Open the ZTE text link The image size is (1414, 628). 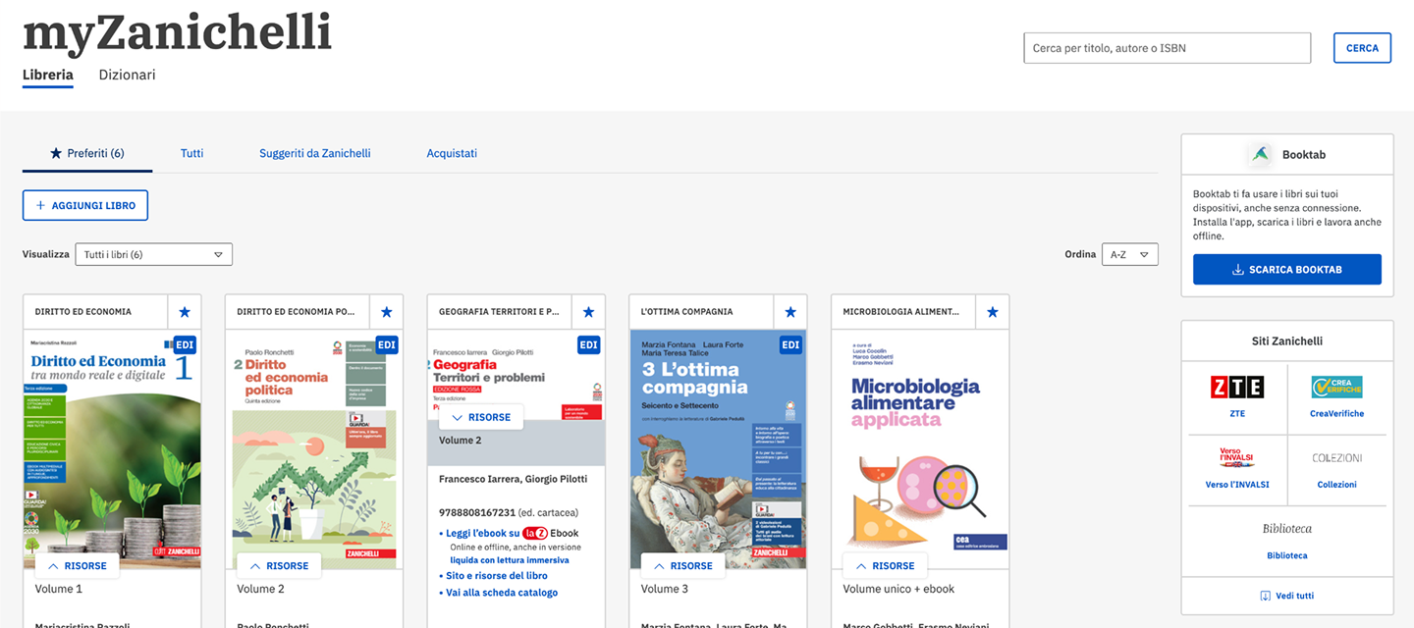coord(1237,414)
